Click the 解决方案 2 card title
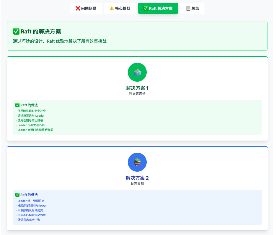 click(137, 178)
